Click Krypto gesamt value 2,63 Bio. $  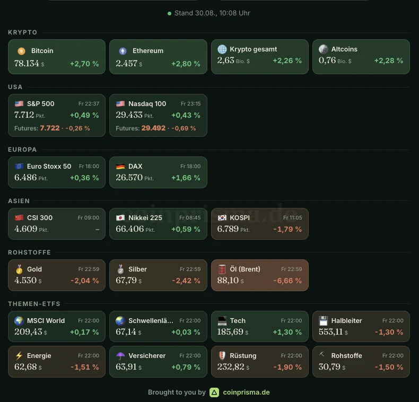click(x=233, y=60)
